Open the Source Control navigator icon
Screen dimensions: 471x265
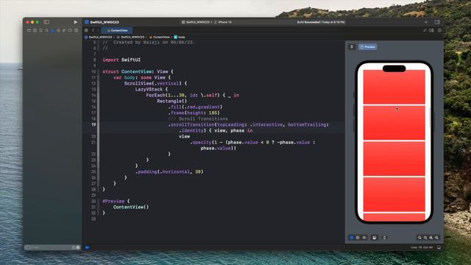click(x=35, y=30)
